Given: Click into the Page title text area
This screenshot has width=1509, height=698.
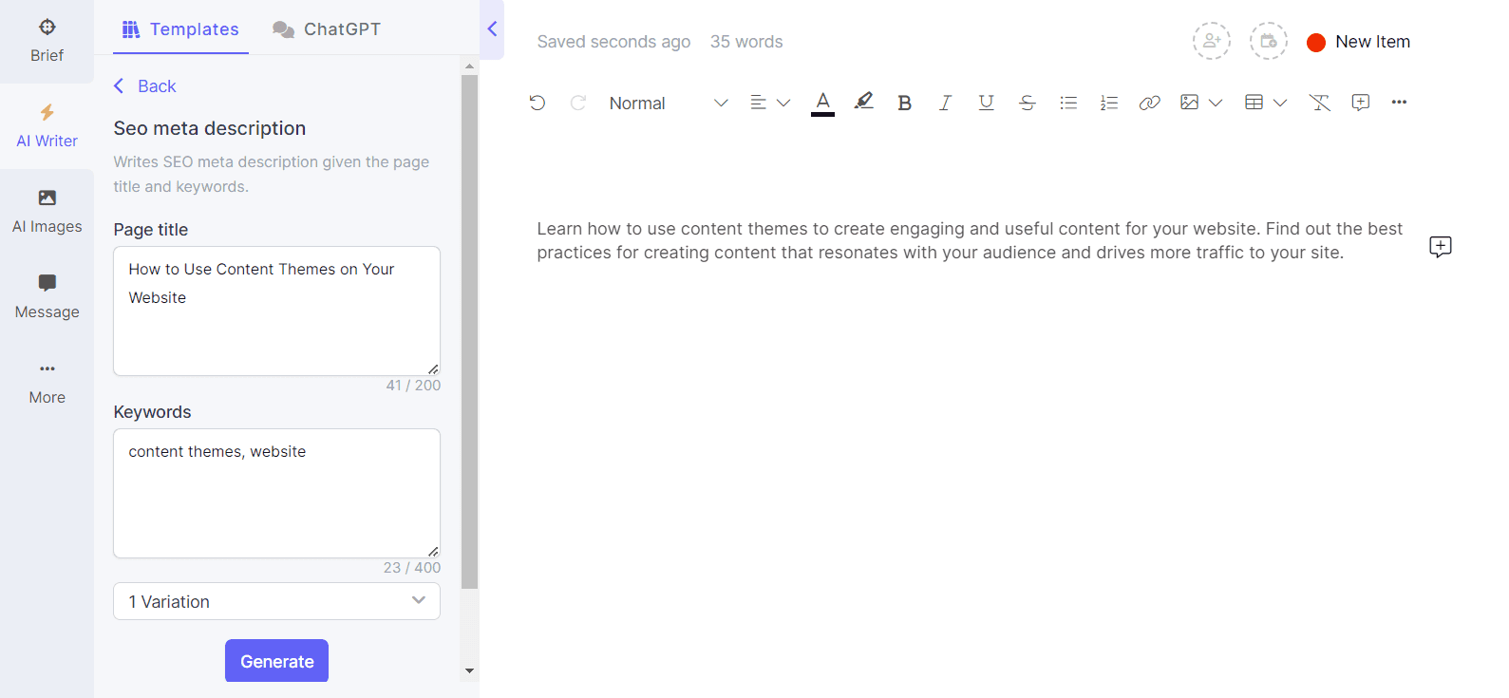Looking at the screenshot, I should [276, 311].
